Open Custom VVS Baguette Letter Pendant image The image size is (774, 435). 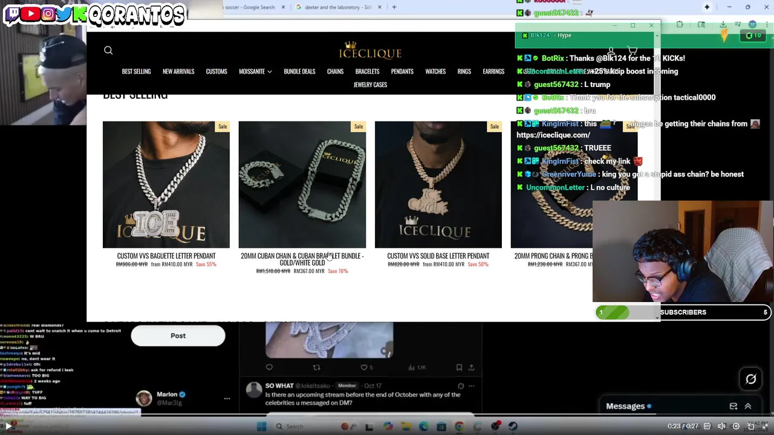click(166, 184)
